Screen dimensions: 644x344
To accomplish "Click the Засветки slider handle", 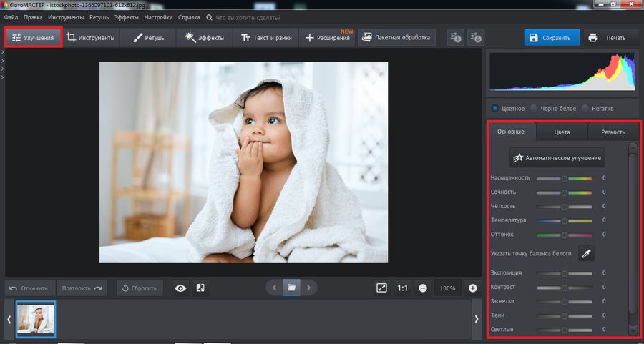I will [x=565, y=302].
